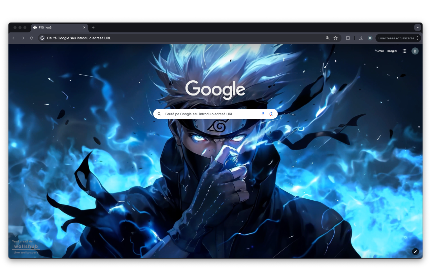Open the Downloads icon in toolbar
431x269 pixels.
pyautogui.click(x=361, y=38)
